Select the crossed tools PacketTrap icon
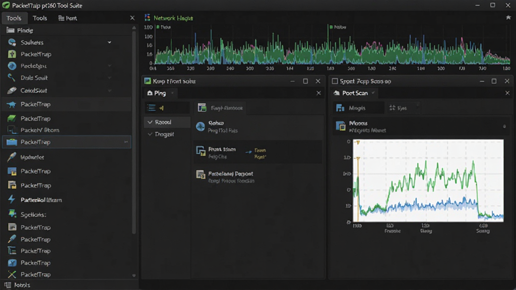 tap(12, 274)
